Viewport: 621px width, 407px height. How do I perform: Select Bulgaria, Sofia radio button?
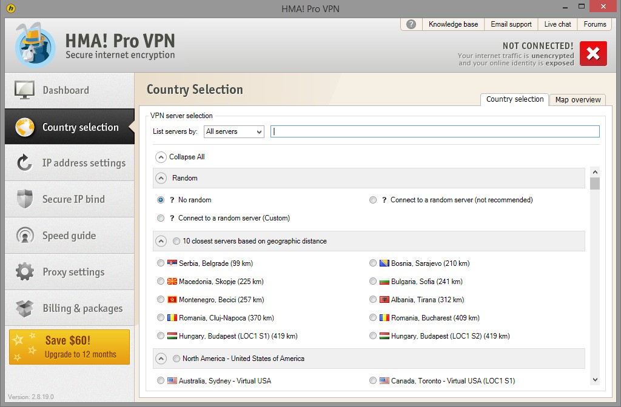pos(373,282)
